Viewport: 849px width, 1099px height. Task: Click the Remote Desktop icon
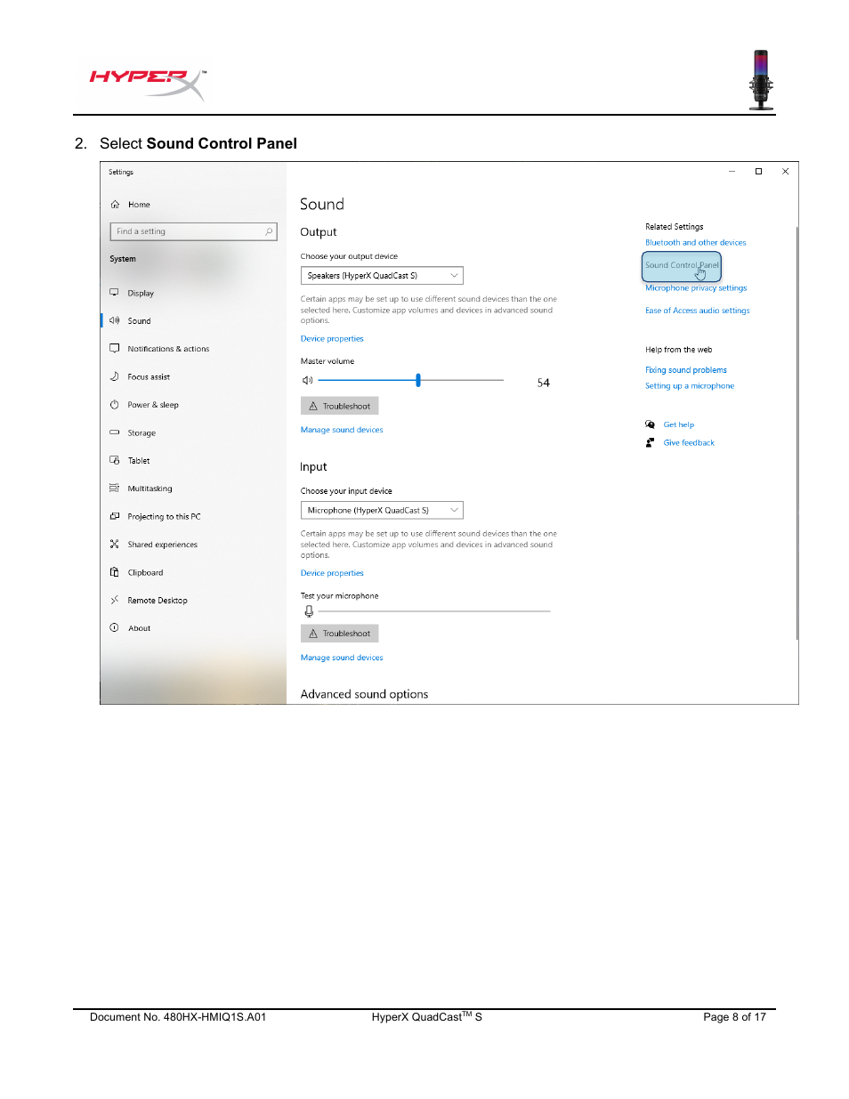114,600
